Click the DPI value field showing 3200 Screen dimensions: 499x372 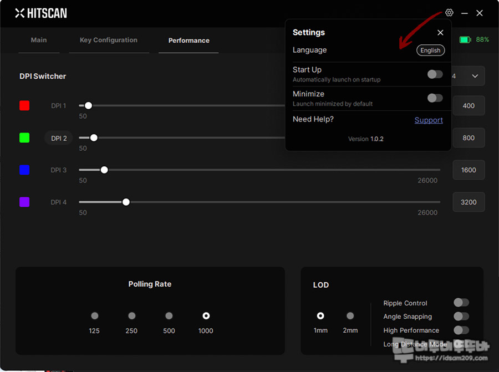click(x=469, y=202)
